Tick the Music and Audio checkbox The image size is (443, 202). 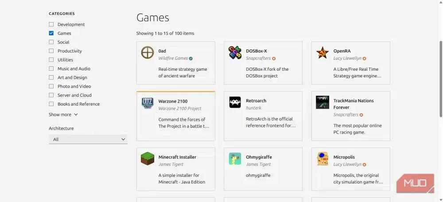[51, 69]
